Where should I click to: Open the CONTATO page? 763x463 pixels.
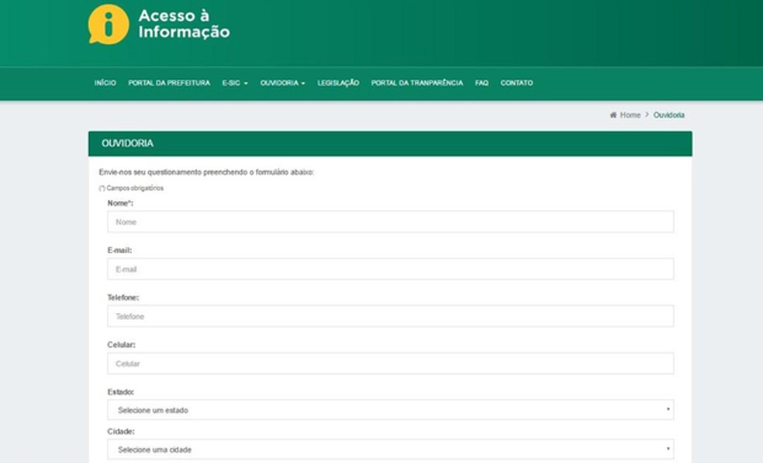pyautogui.click(x=517, y=83)
